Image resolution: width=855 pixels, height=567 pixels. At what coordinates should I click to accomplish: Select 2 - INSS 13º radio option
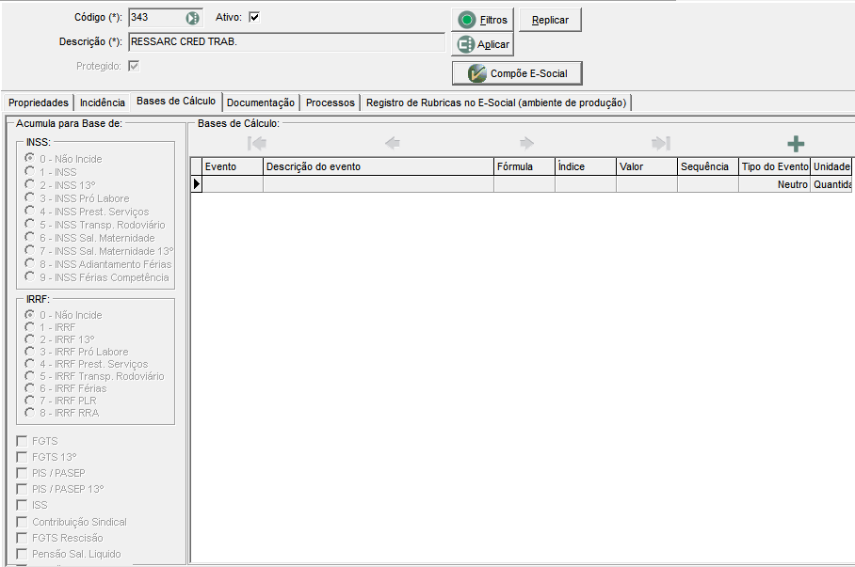click(29, 184)
